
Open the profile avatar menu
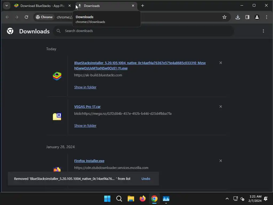coord(257,17)
